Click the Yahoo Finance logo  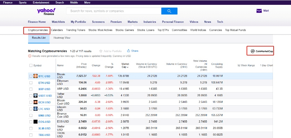47,11
